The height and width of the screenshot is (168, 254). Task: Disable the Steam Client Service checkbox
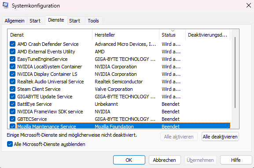[x=12, y=89]
